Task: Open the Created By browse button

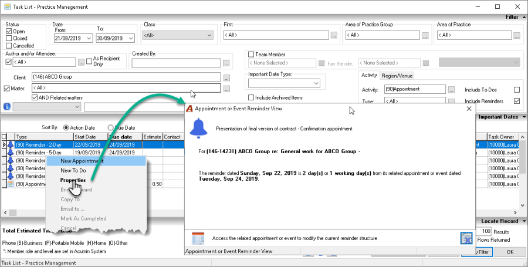Action: pyautogui.click(x=226, y=63)
